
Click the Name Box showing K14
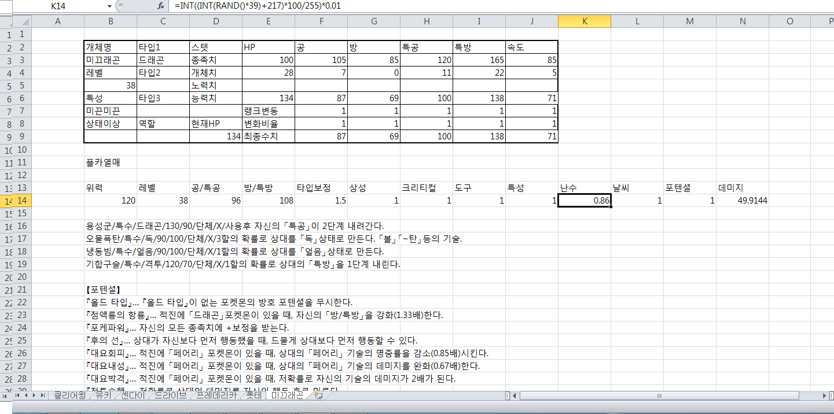(x=58, y=6)
